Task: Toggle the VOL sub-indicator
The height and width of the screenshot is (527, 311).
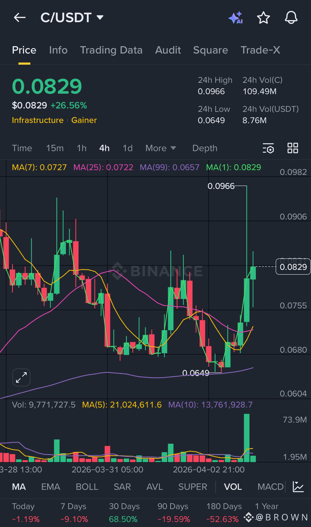Action: pos(233,487)
